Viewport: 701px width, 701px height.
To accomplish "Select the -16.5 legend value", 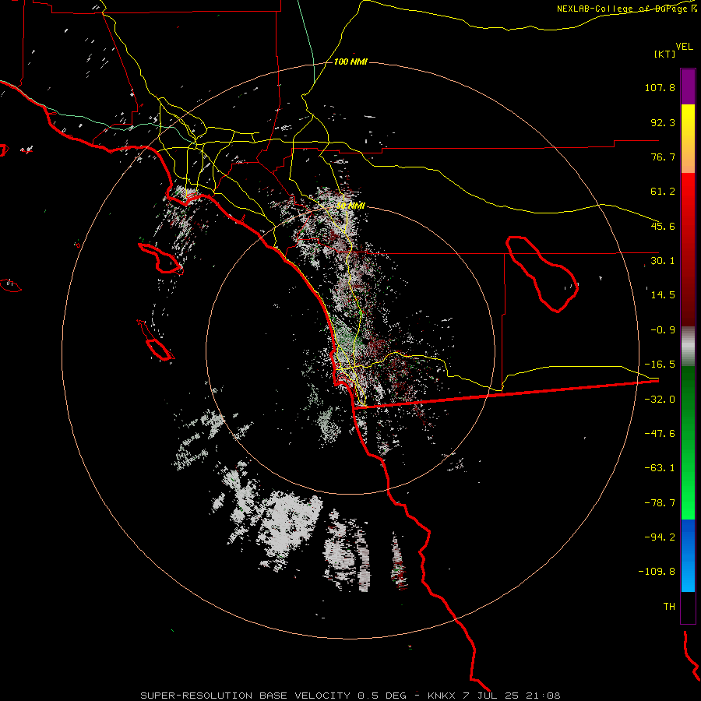I will click(660, 365).
